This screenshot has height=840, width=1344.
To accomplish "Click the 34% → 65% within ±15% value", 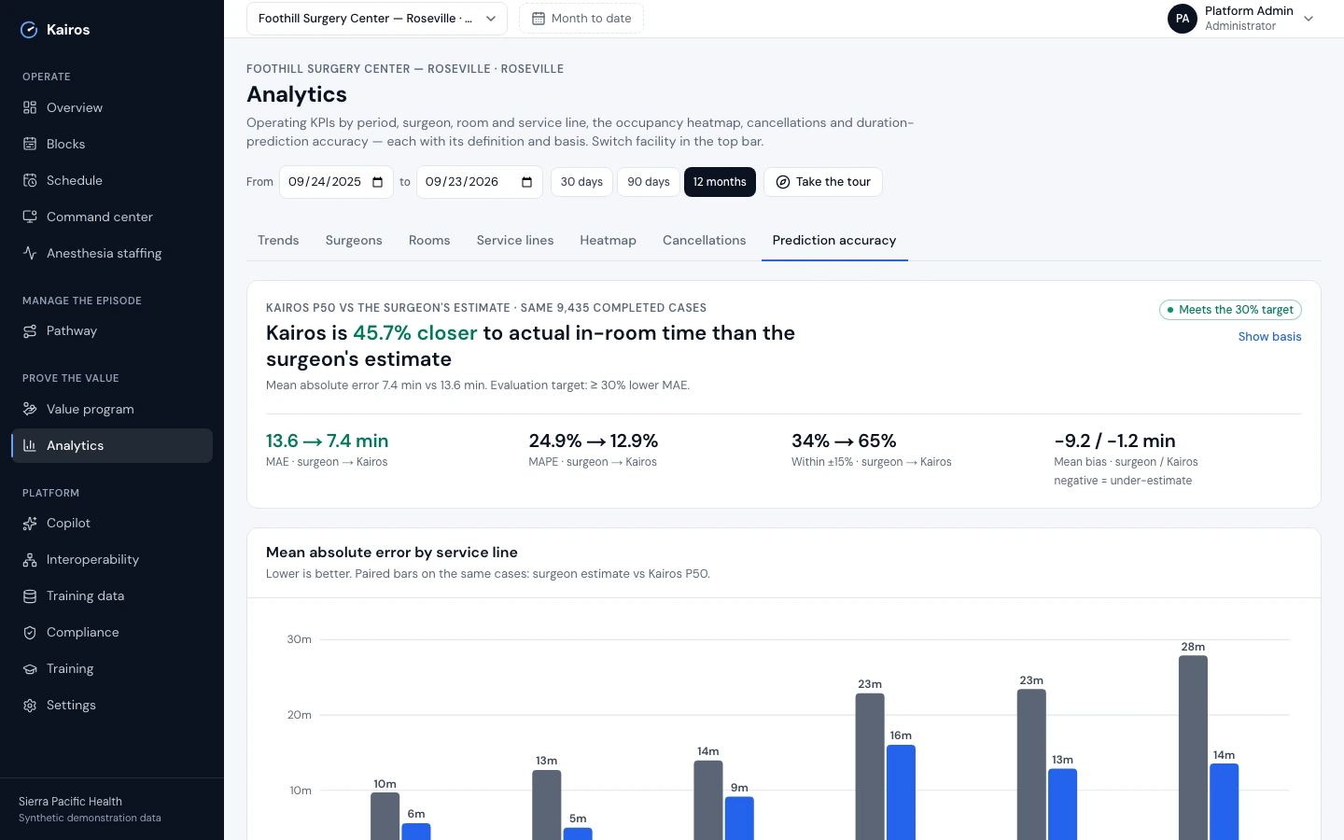I will point(844,441).
